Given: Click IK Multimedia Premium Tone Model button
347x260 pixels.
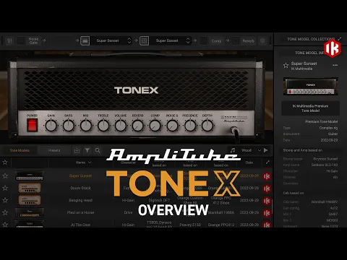Looking at the screenshot, I should [x=310, y=108].
